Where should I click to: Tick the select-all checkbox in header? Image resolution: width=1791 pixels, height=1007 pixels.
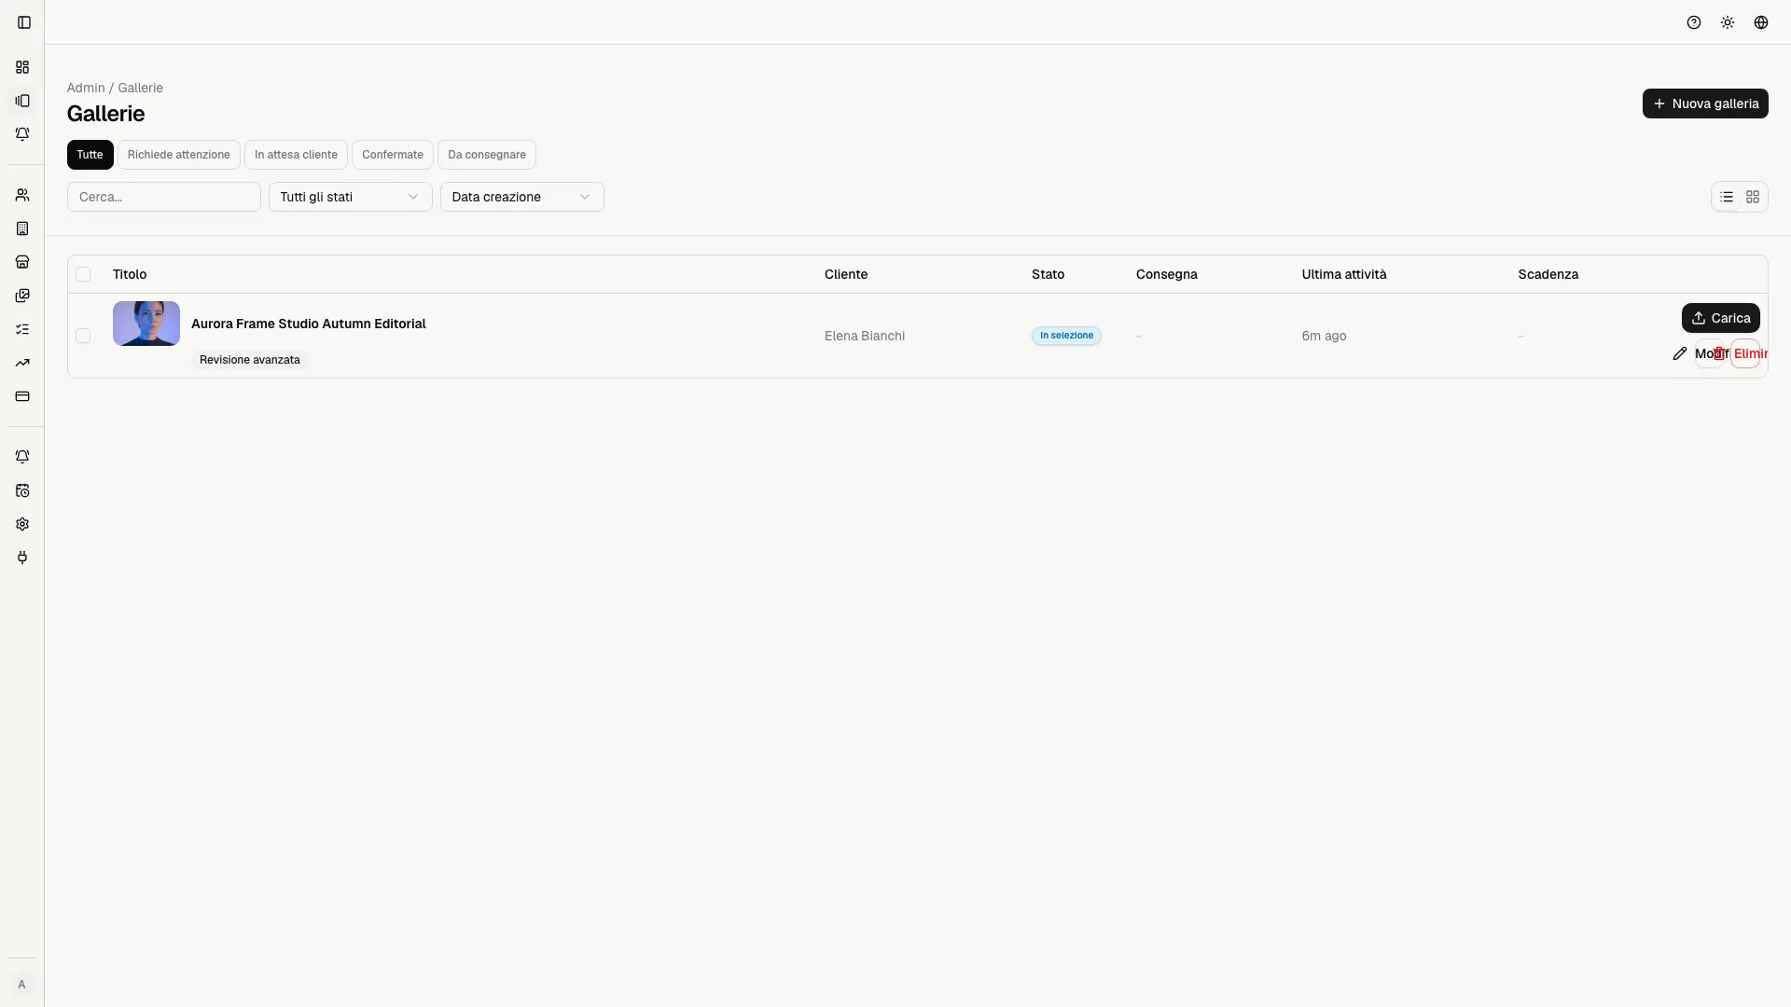[x=83, y=274]
